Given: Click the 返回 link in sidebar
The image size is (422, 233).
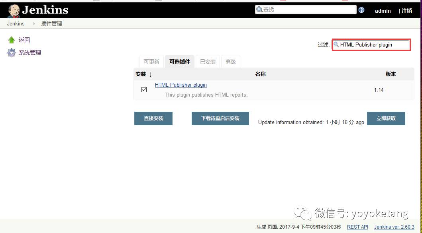Looking at the screenshot, I should click(x=24, y=40).
